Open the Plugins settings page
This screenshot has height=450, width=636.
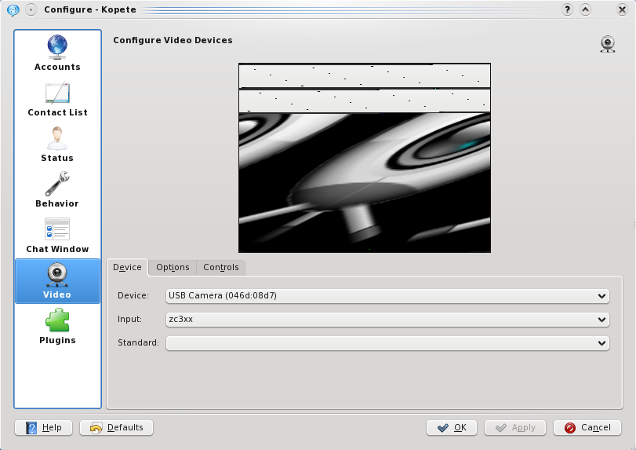57,327
